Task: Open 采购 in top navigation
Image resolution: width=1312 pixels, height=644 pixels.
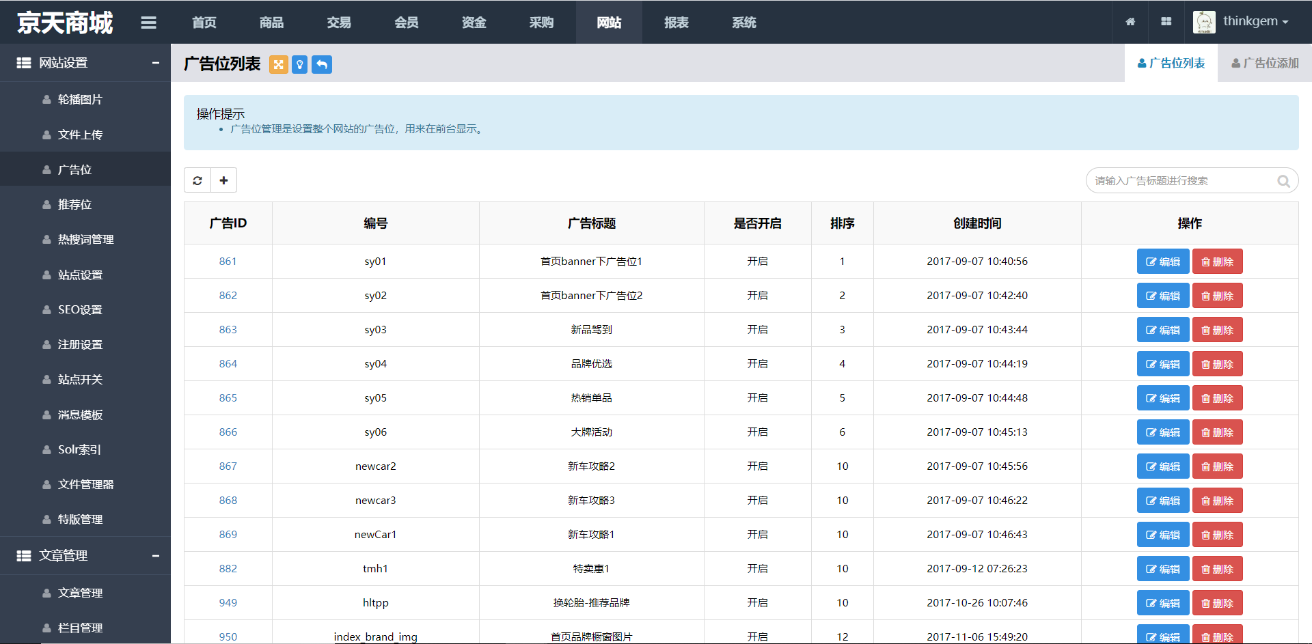Action: (541, 23)
